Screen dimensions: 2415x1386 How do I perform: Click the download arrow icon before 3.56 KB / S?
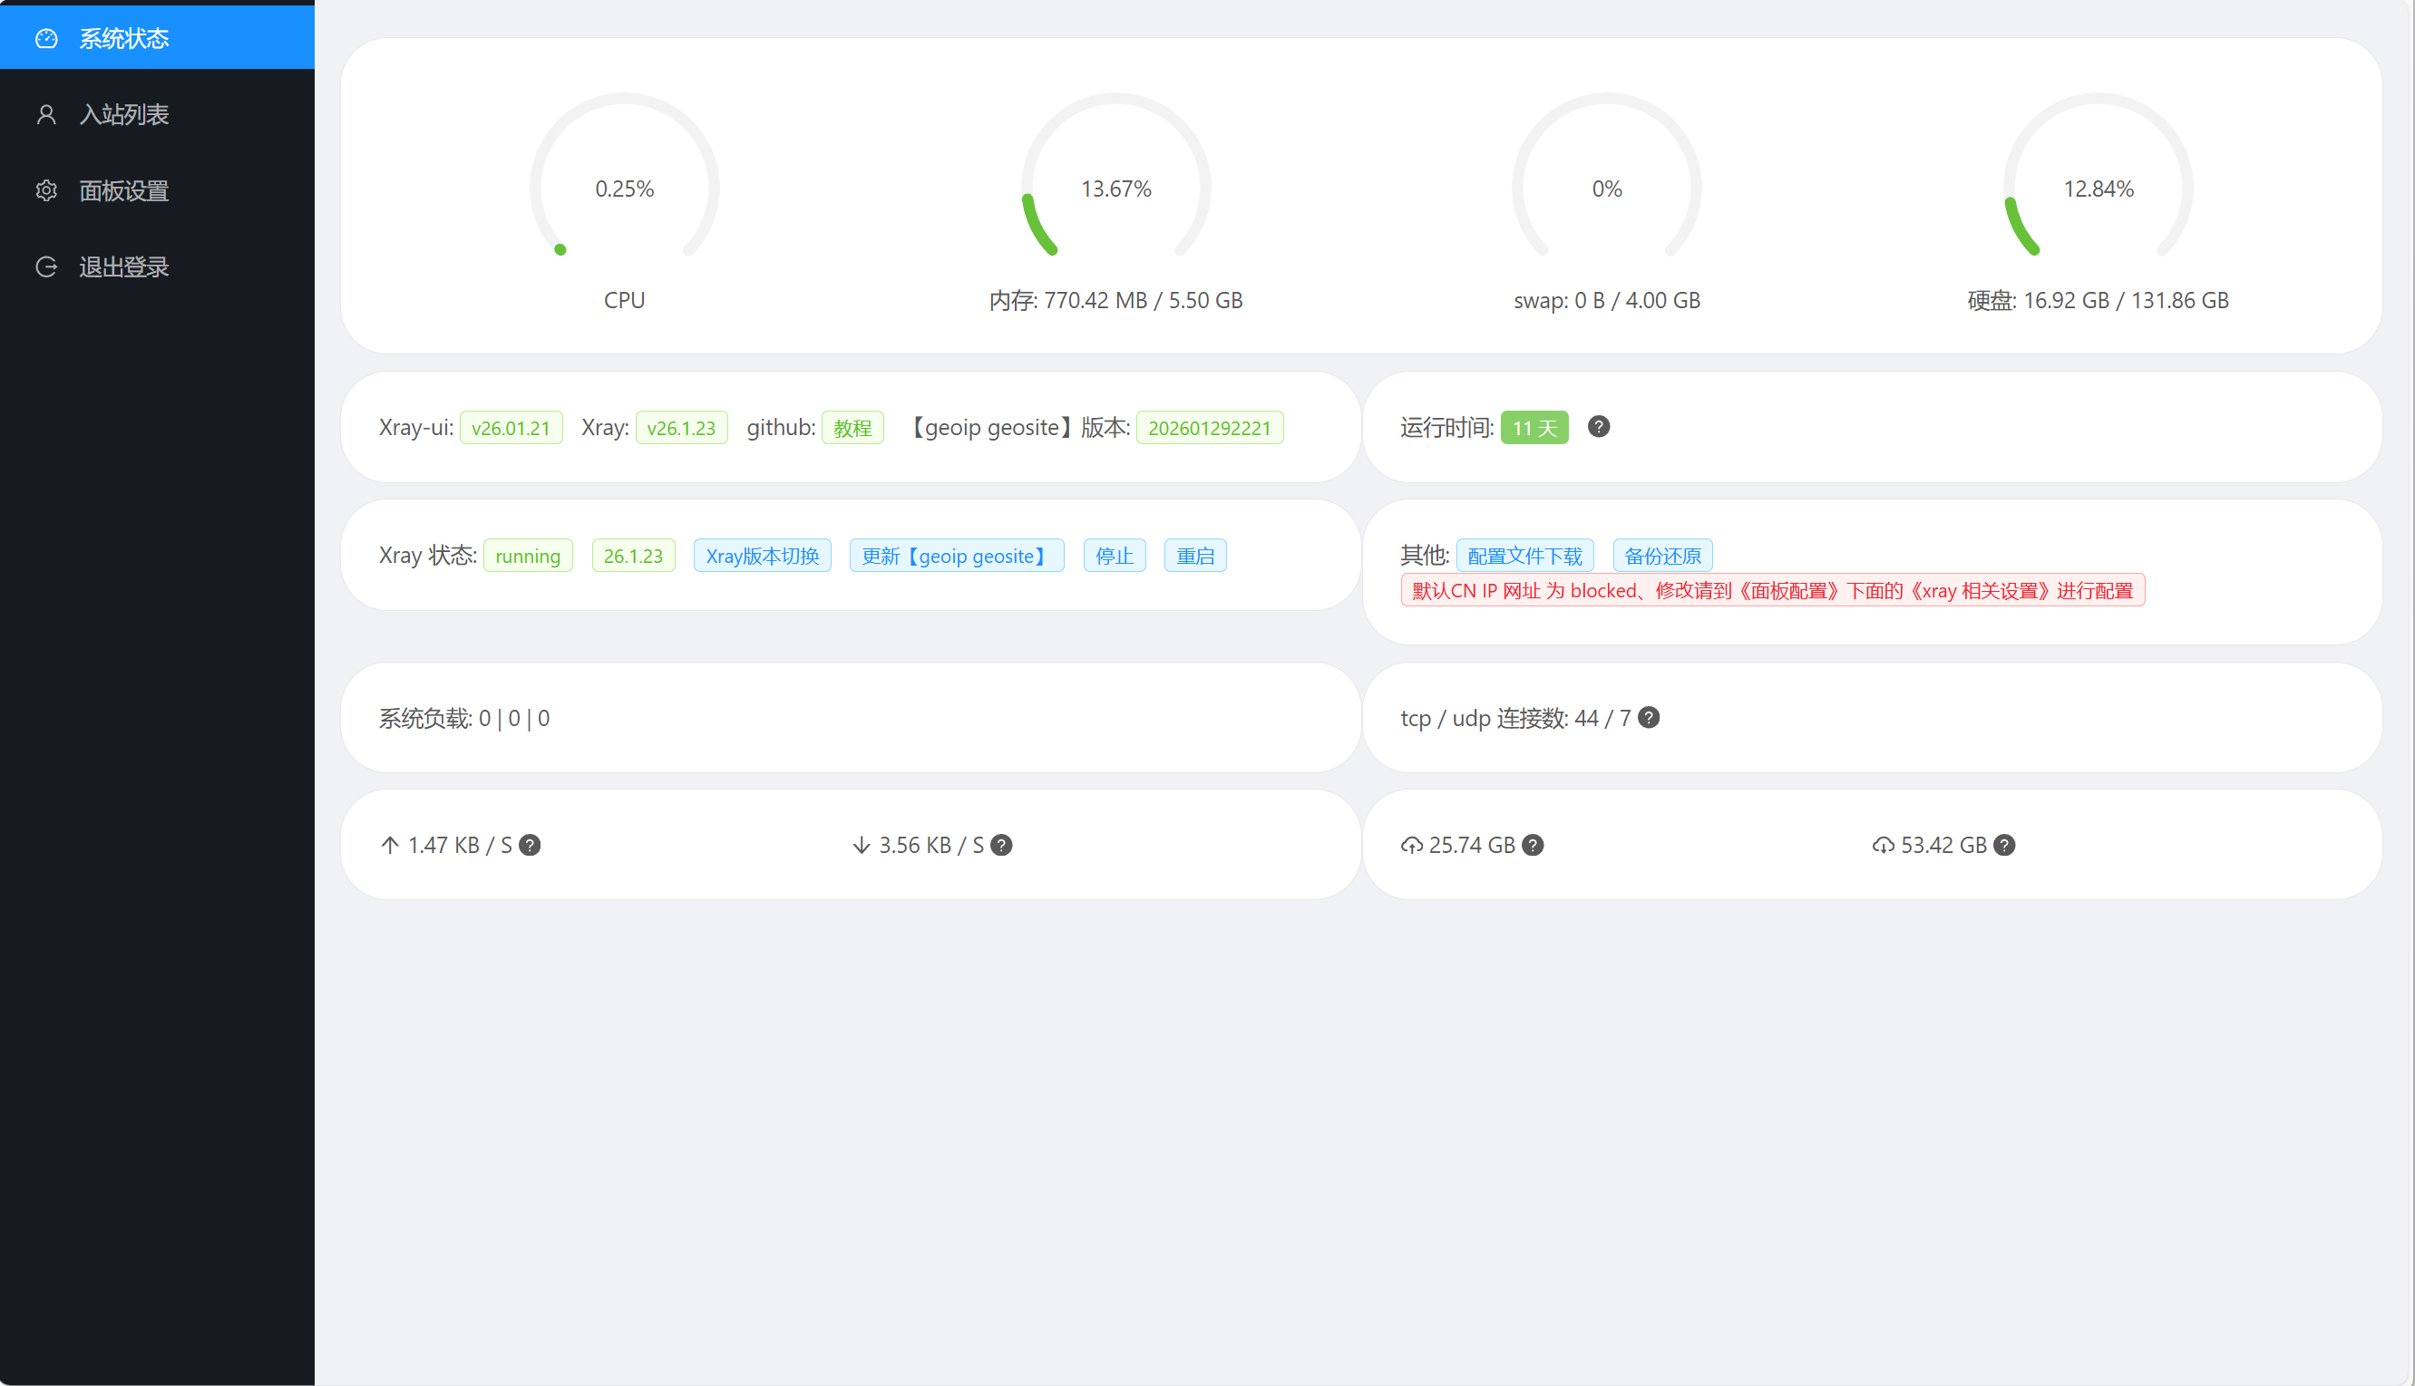tap(861, 846)
